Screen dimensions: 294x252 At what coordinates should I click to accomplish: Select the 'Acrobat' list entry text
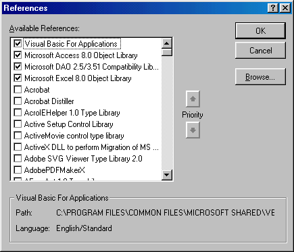37,90
